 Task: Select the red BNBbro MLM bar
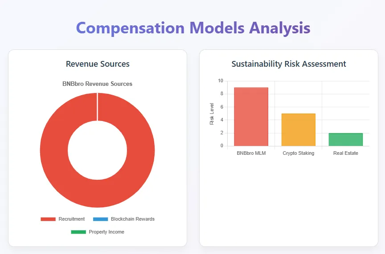click(251, 117)
